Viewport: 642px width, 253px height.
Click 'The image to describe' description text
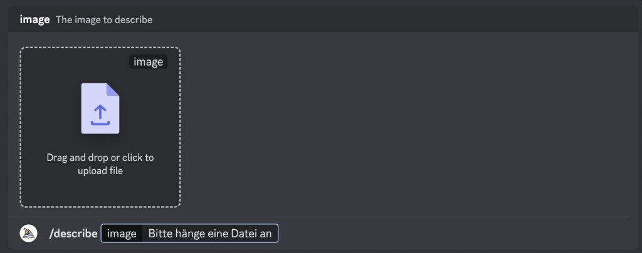pyautogui.click(x=104, y=19)
